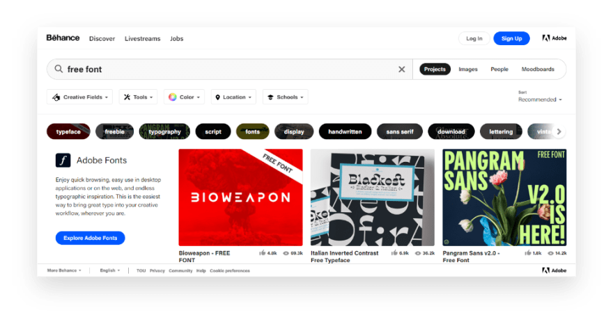Open the English language selector
Screen dimensions: 613x324
(x=110, y=270)
